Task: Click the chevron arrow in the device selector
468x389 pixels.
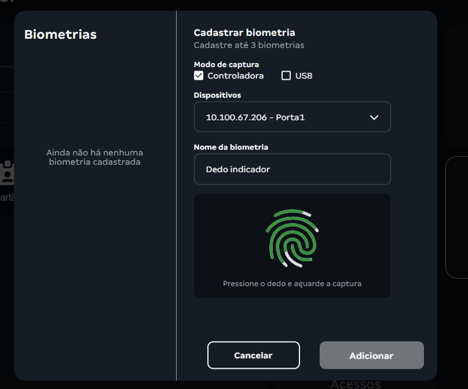Action: (374, 117)
